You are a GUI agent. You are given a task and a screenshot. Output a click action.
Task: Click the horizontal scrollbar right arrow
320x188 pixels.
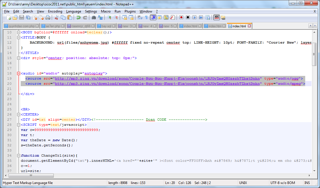(309, 176)
